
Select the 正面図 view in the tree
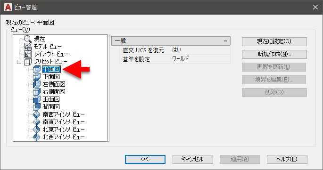(51, 99)
